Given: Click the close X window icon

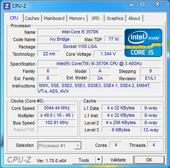Looking at the screenshot, I should [x=157, y=4].
